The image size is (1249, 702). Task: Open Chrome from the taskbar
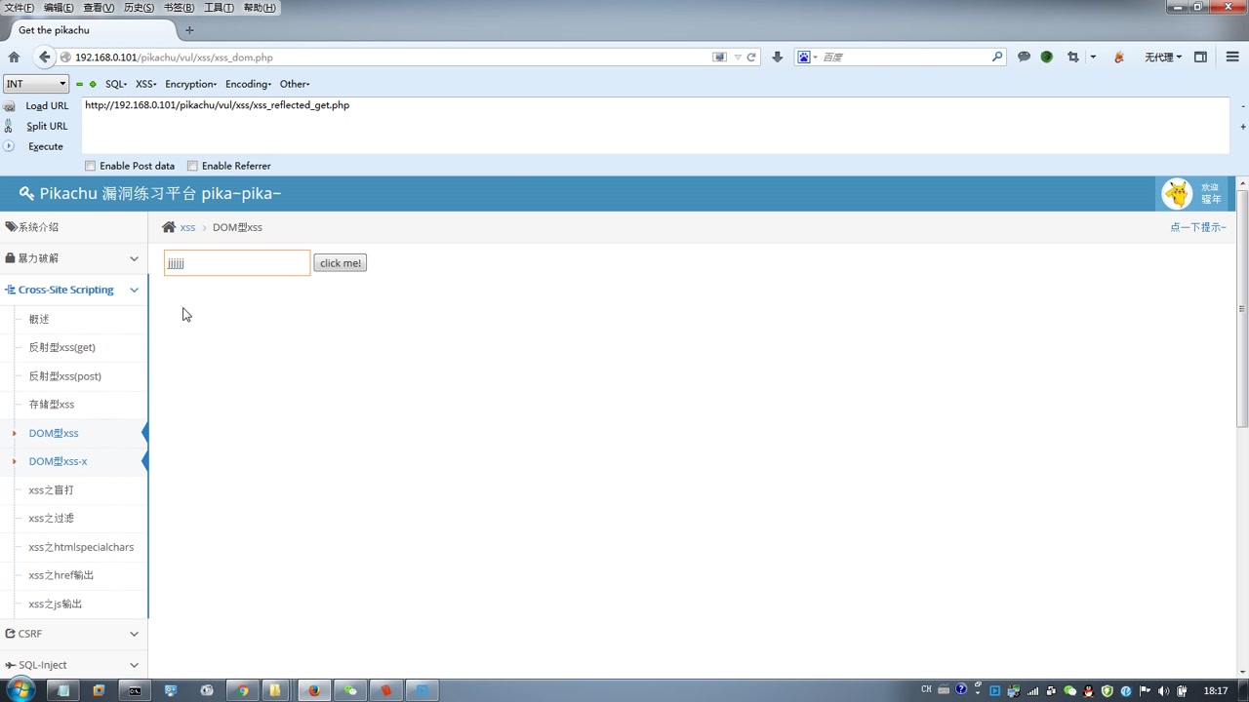[242, 690]
